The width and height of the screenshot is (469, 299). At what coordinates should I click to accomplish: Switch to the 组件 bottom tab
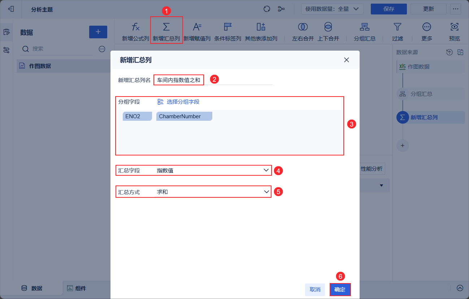[76, 288]
